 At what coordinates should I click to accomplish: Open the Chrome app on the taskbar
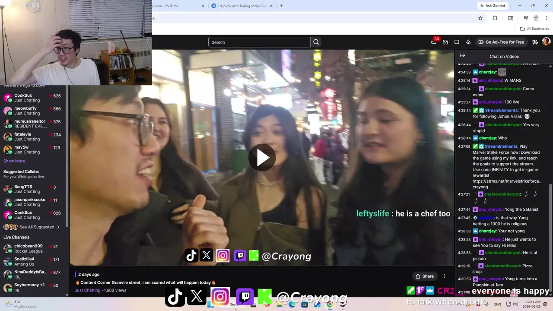[x=330, y=304]
